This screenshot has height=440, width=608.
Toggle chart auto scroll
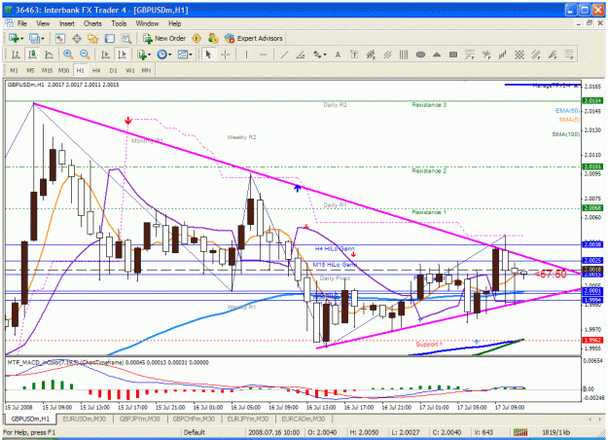(x=105, y=55)
